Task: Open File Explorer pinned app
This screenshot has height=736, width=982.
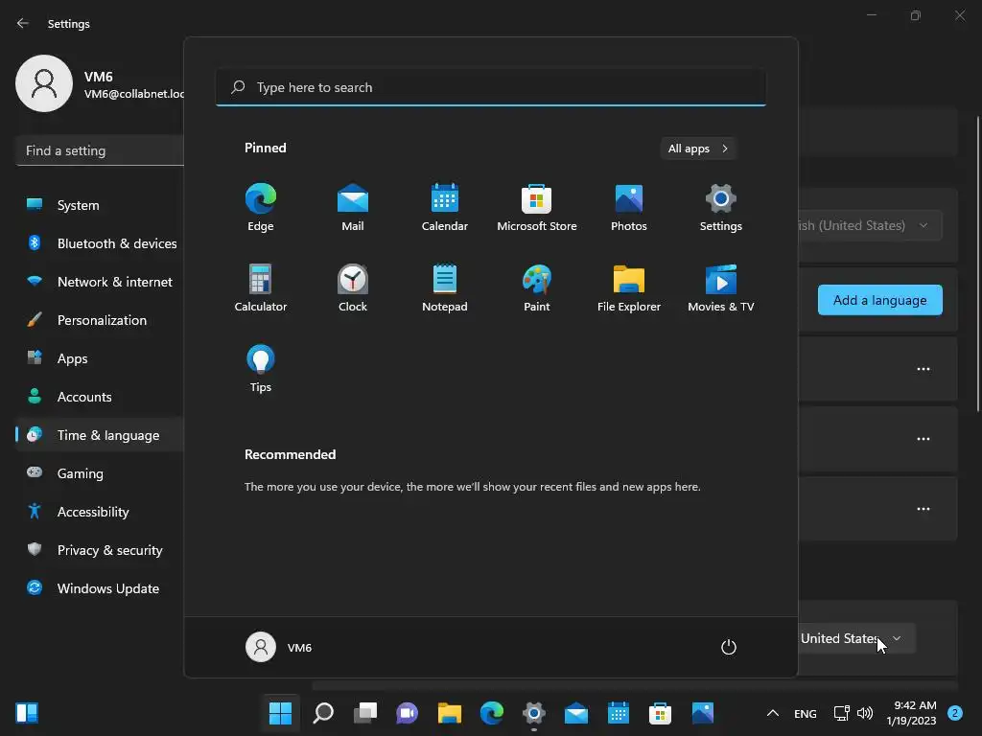Action: pyautogui.click(x=629, y=287)
